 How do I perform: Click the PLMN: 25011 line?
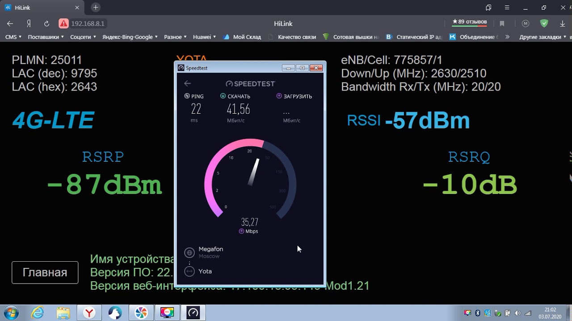[47, 60]
